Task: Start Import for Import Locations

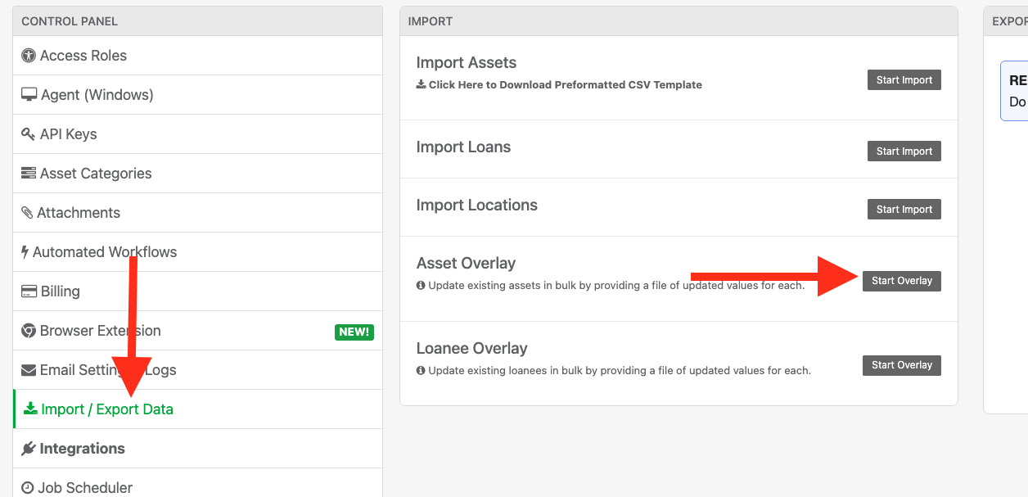Action: [904, 209]
